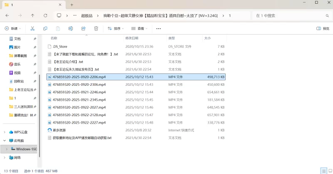Go up one folder level

pos(32,15)
